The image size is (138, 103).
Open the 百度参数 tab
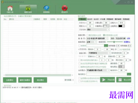126,19
